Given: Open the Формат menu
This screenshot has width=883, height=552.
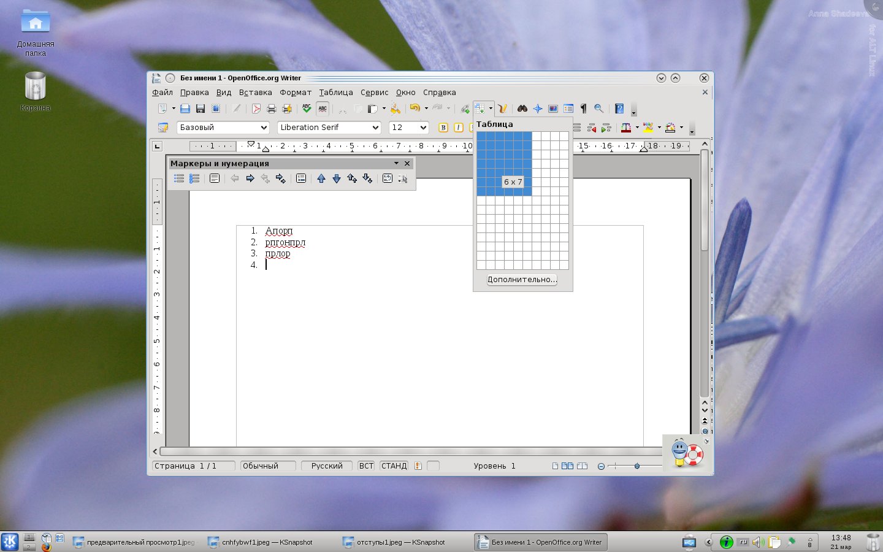Looking at the screenshot, I should click(296, 93).
